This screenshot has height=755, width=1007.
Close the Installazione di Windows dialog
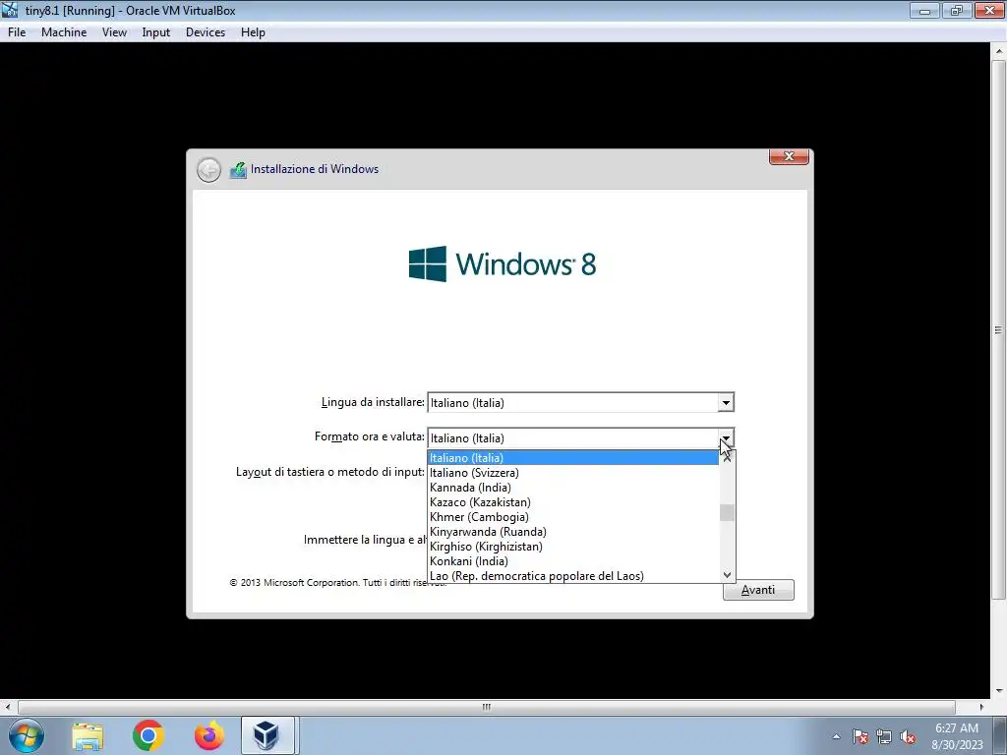tap(789, 156)
